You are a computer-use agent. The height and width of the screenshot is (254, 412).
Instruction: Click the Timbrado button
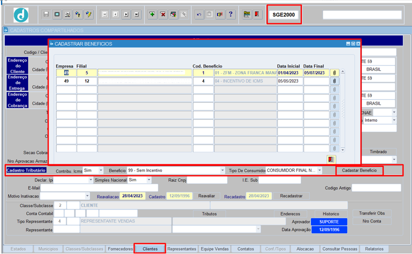pos(378,152)
